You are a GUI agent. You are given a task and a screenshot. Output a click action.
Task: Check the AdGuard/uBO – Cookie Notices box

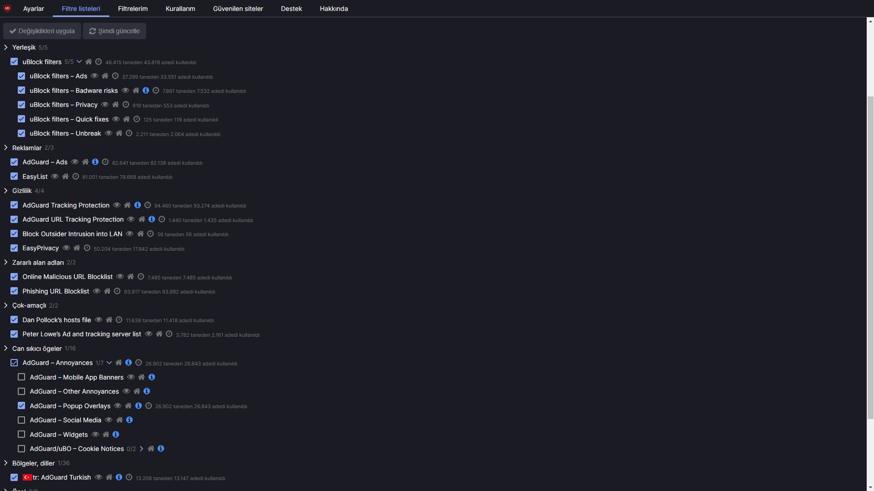pyautogui.click(x=21, y=449)
